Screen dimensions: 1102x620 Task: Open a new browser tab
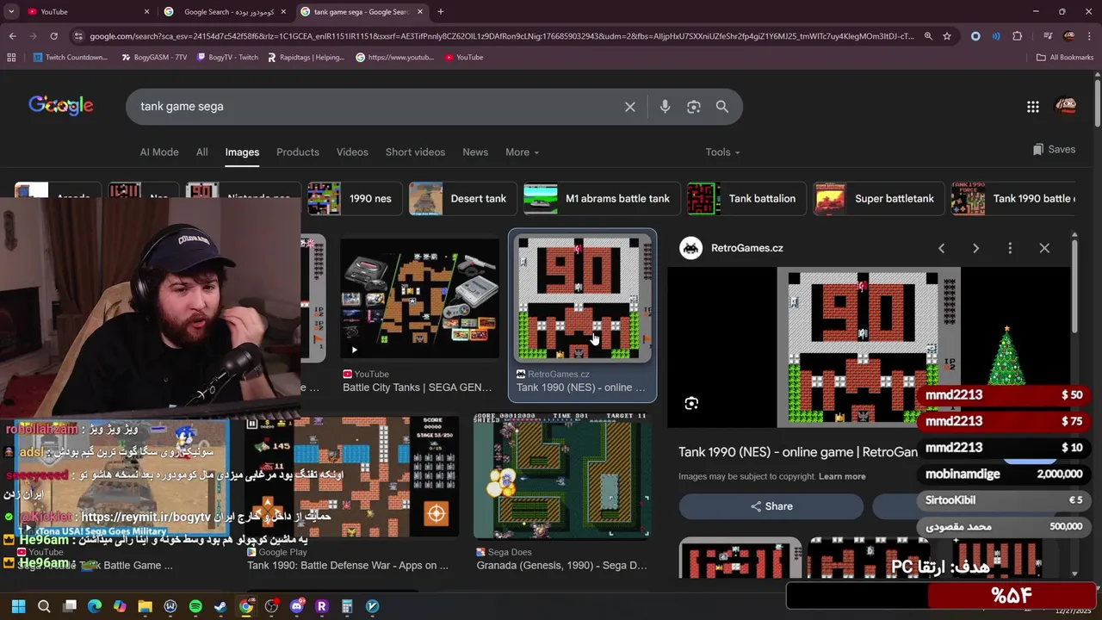441,12
